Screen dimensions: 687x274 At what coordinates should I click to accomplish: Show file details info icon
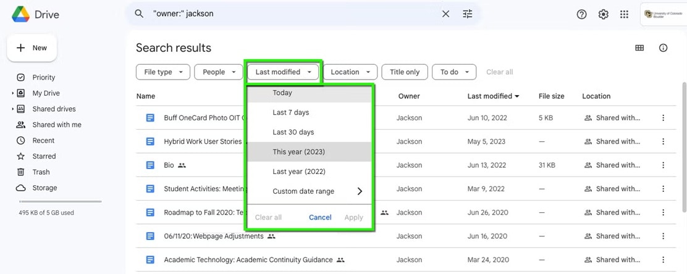tap(664, 48)
